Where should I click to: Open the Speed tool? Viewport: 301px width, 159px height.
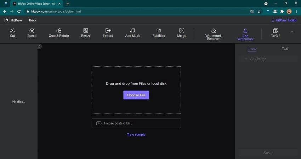(32, 33)
